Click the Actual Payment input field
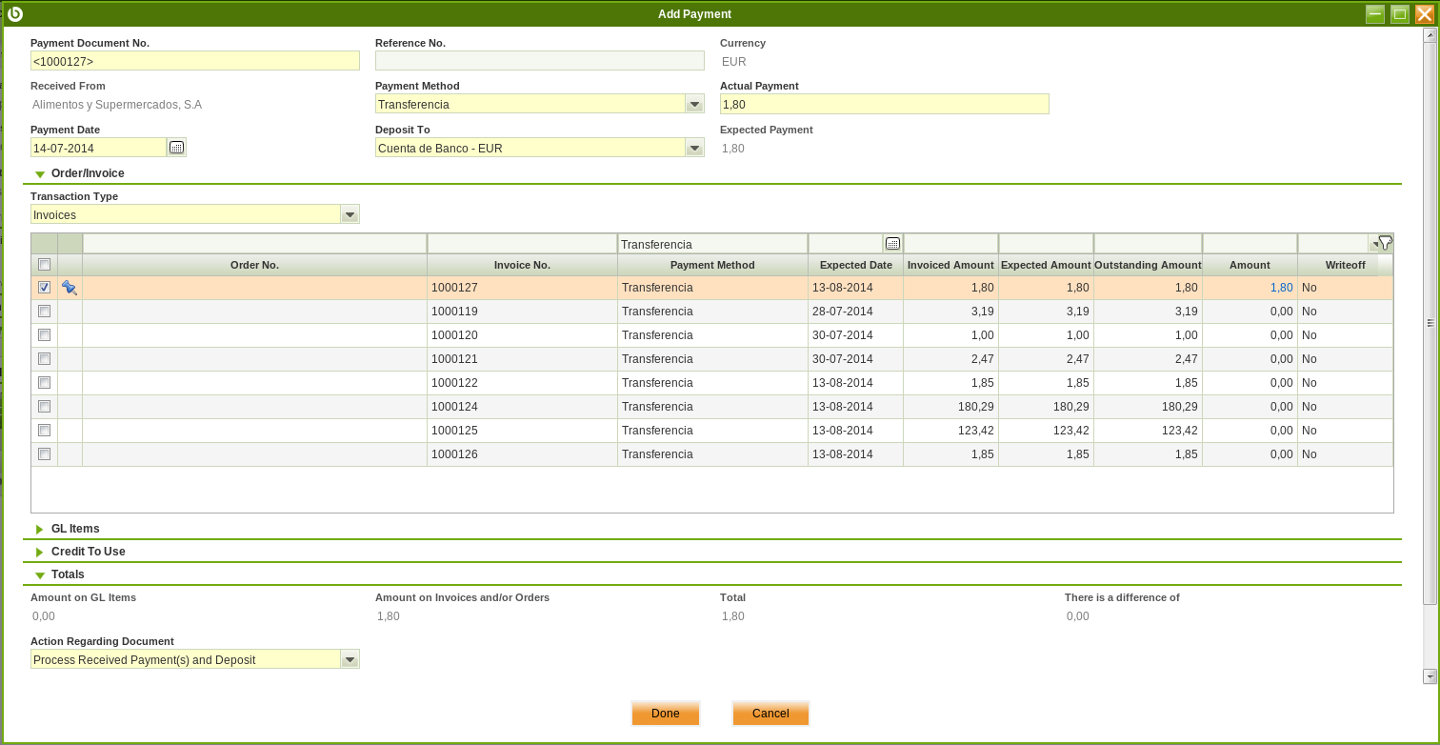 pyautogui.click(x=884, y=104)
